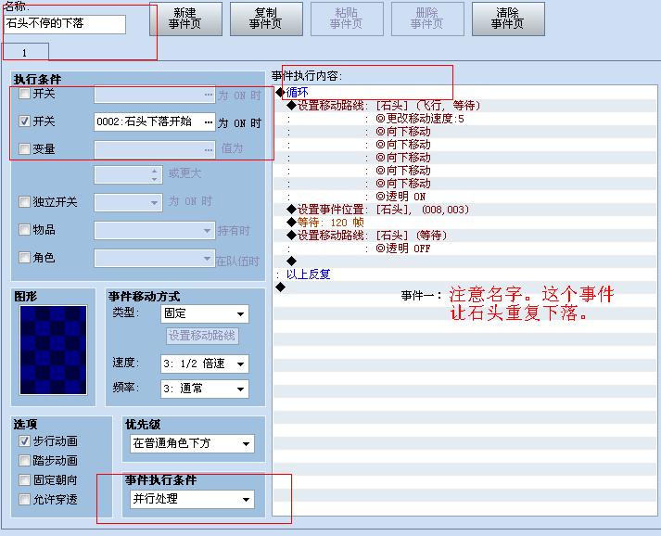This screenshot has height=536, width=661.
Task: Select the last ◎向下移动 line
Action: [464, 184]
